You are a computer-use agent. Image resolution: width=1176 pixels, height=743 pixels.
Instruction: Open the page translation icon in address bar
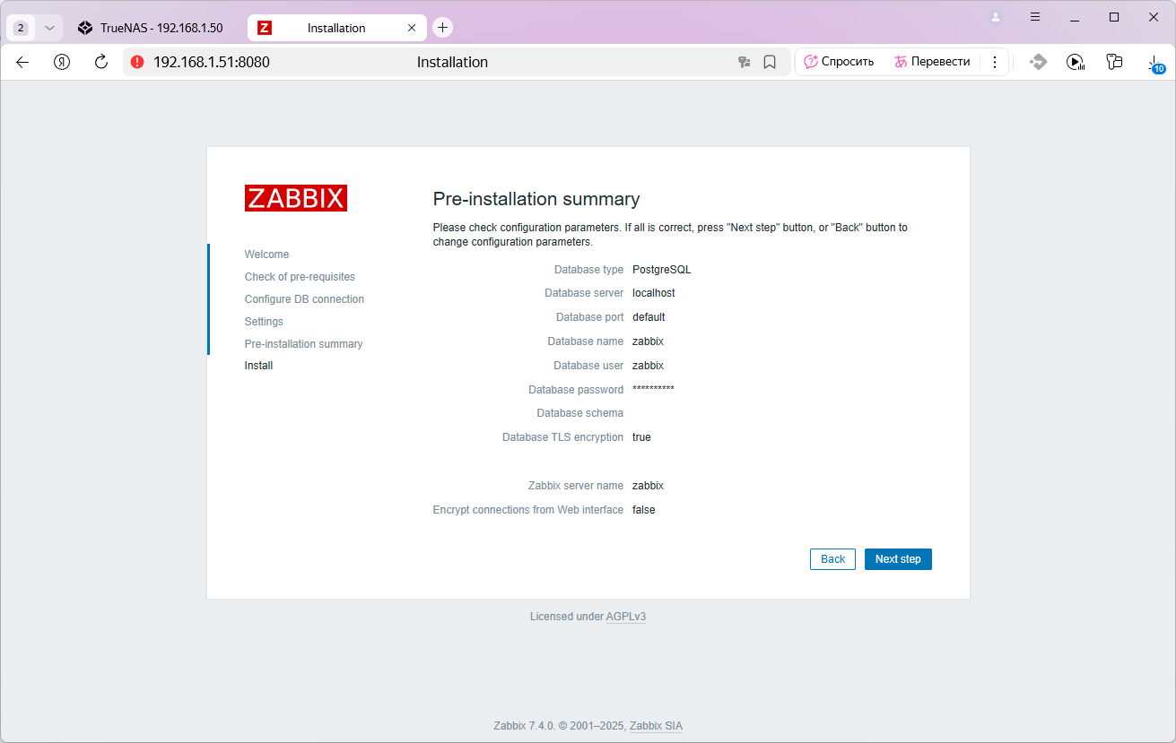coord(744,62)
